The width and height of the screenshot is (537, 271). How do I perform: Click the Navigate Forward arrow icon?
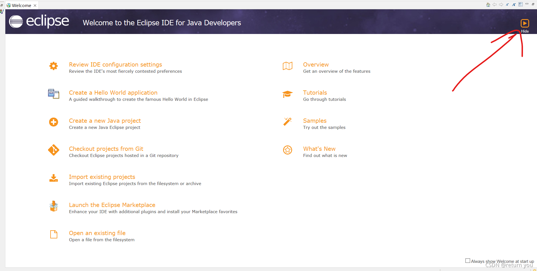pyautogui.click(x=501, y=4)
